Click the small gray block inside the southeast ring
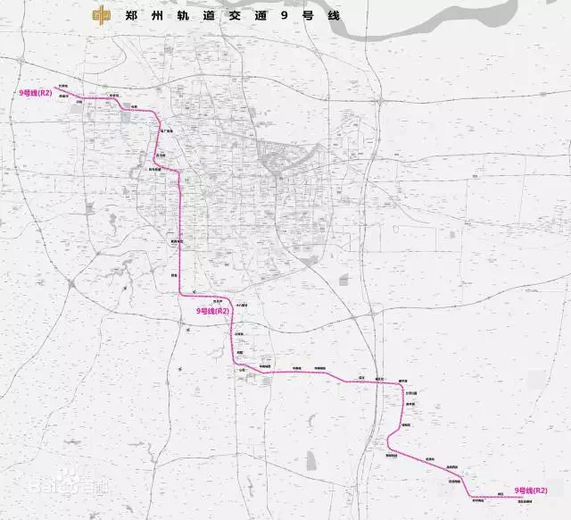Screen dimensions: 571x520 point(343,280)
